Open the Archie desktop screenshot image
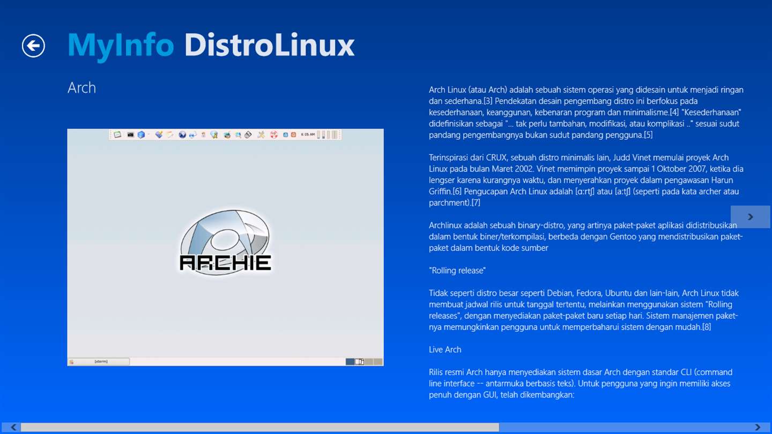The image size is (772, 434). (x=225, y=247)
